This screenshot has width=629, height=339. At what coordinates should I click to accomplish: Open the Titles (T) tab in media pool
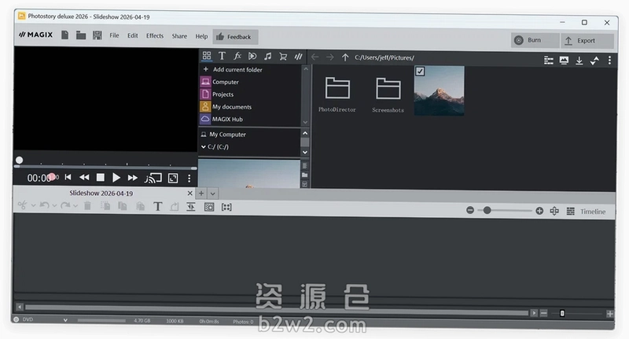(x=222, y=56)
